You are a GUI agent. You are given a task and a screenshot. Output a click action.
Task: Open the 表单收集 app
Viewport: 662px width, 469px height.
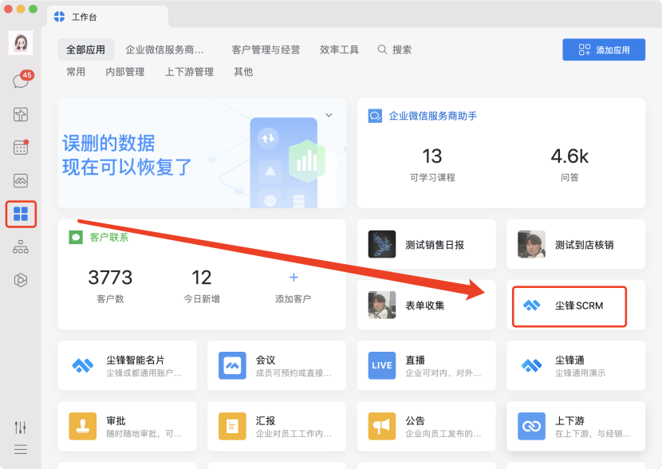coord(427,305)
